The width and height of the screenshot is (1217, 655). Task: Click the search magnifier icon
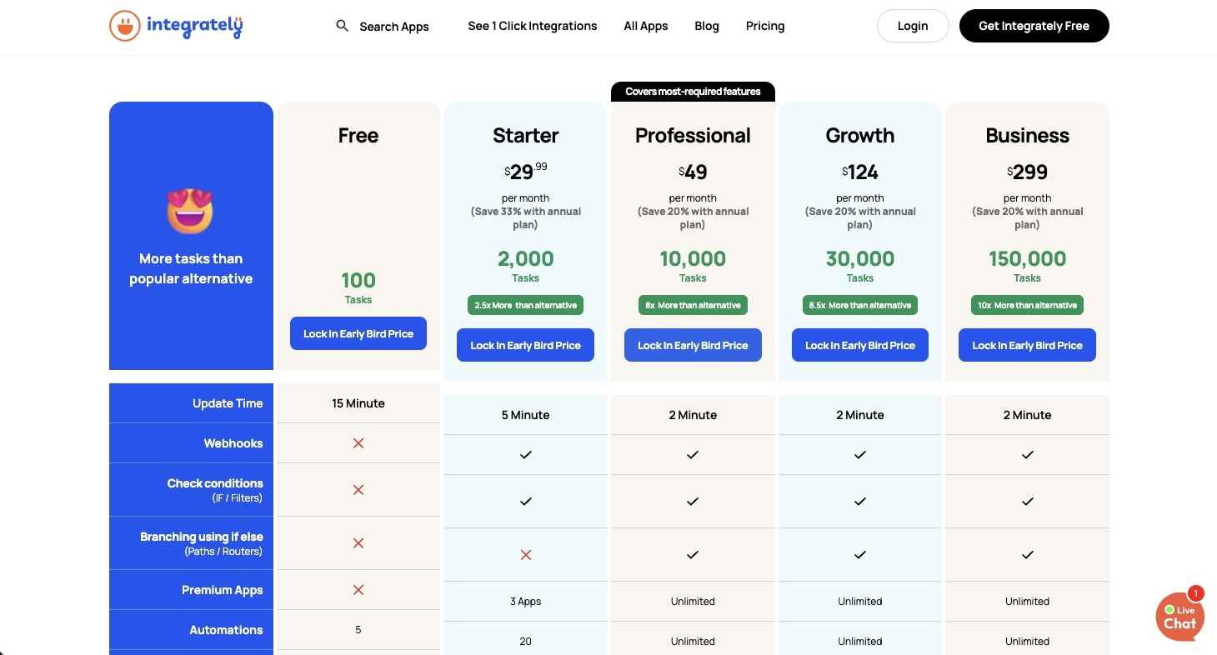tap(342, 26)
